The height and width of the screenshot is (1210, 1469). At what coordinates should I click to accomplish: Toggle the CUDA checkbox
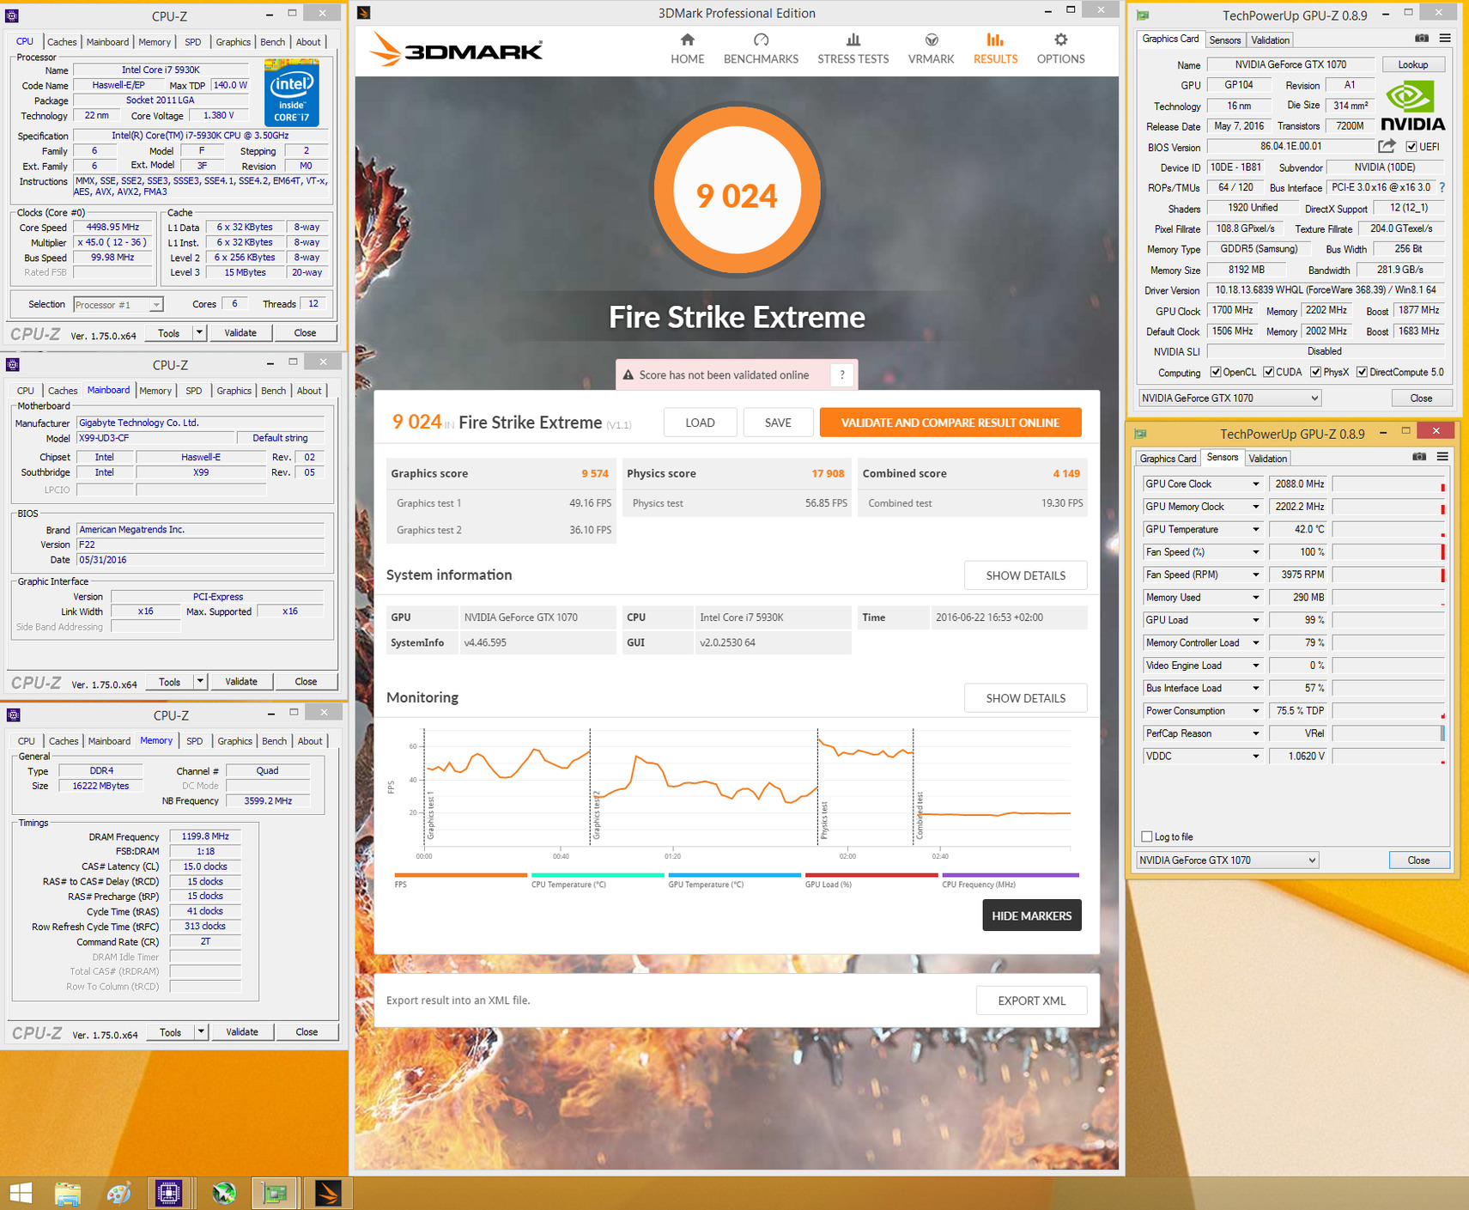click(x=1269, y=372)
